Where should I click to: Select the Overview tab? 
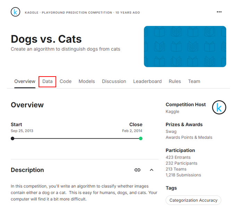pos(25,81)
